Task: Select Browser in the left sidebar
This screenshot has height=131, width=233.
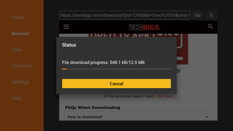Action: [x=21, y=34]
